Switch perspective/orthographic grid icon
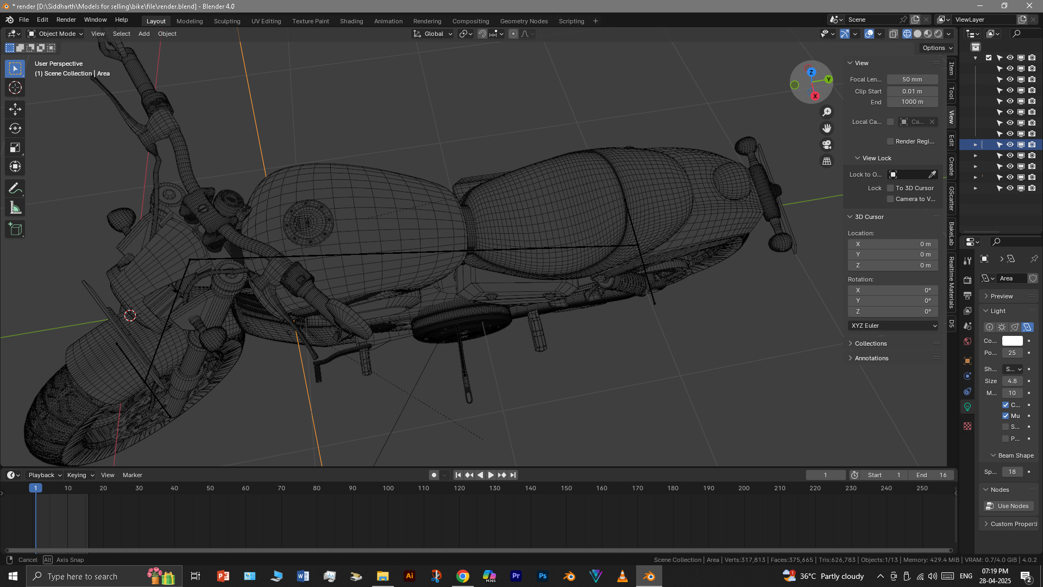 (x=827, y=161)
